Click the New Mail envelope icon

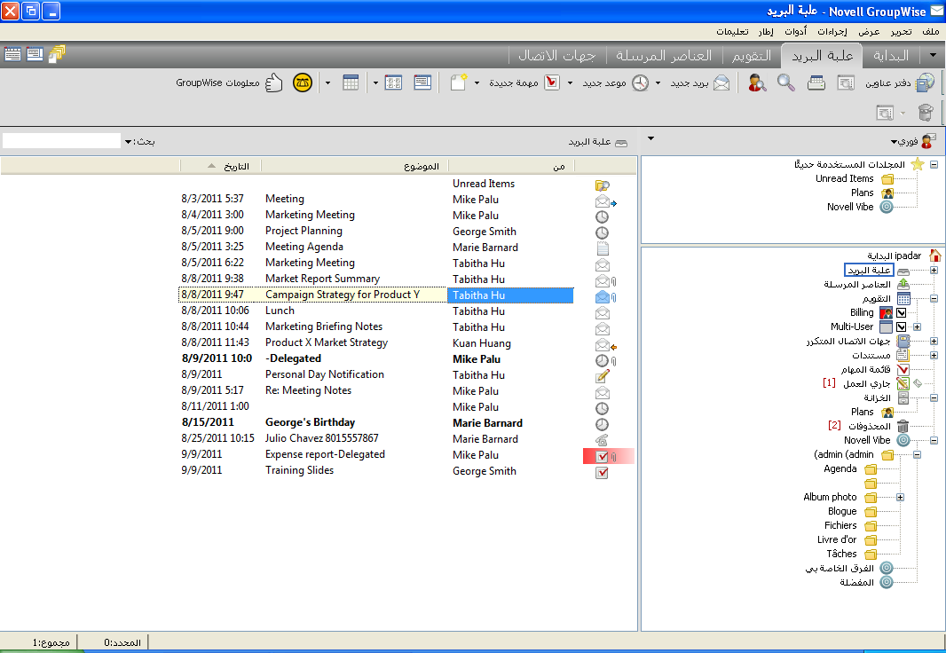pyautogui.click(x=721, y=83)
